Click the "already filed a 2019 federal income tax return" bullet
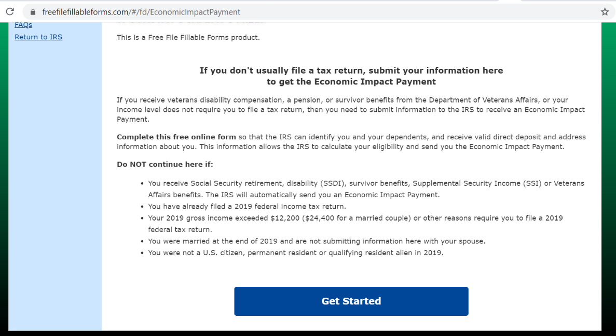 point(247,207)
